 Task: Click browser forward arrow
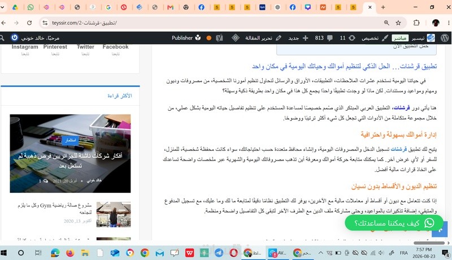(16, 23)
